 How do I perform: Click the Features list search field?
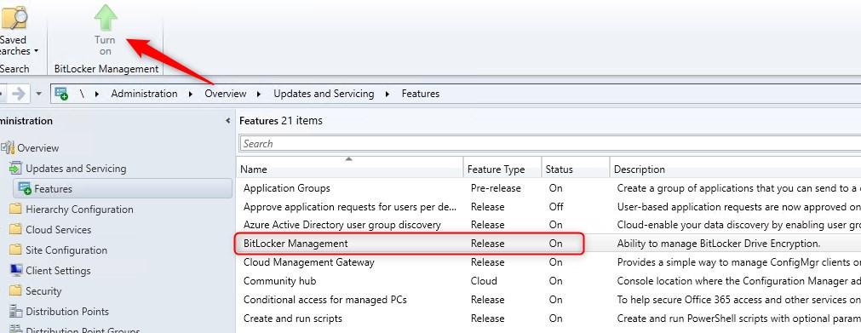pos(549,143)
